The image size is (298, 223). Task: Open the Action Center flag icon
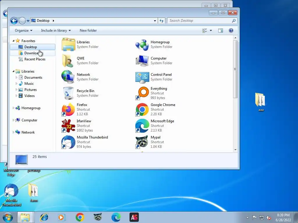(254, 217)
